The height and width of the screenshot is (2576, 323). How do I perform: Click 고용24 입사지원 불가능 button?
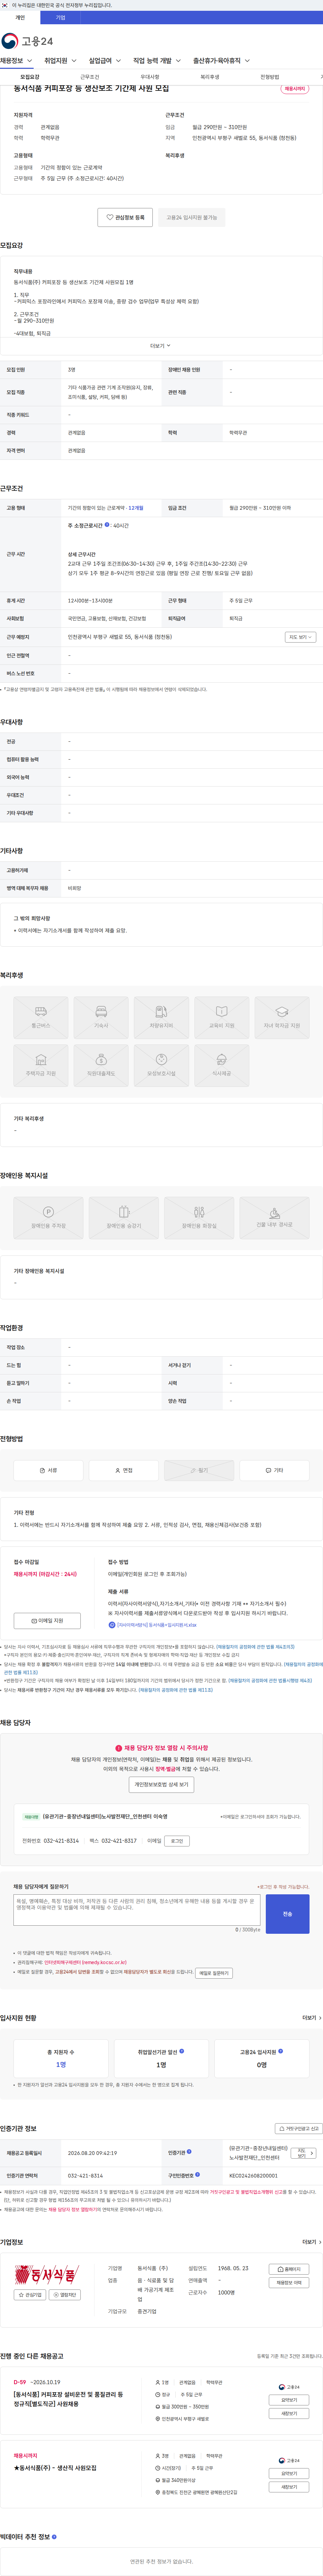click(x=191, y=217)
